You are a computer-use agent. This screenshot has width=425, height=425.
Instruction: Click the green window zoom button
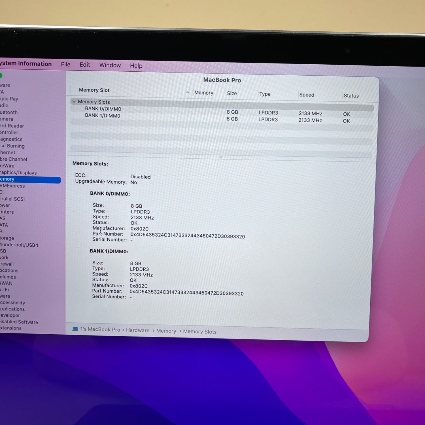pyautogui.click(x=1, y=75)
